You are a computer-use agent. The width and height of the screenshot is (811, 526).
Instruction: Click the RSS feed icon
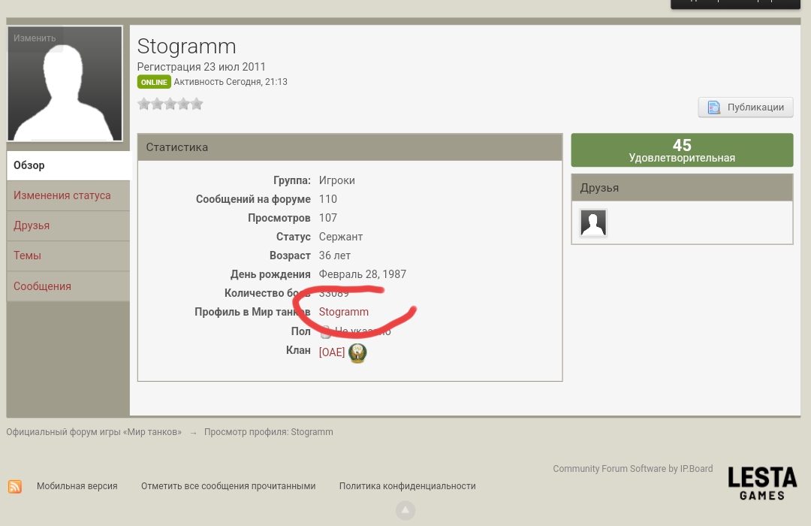coord(15,486)
